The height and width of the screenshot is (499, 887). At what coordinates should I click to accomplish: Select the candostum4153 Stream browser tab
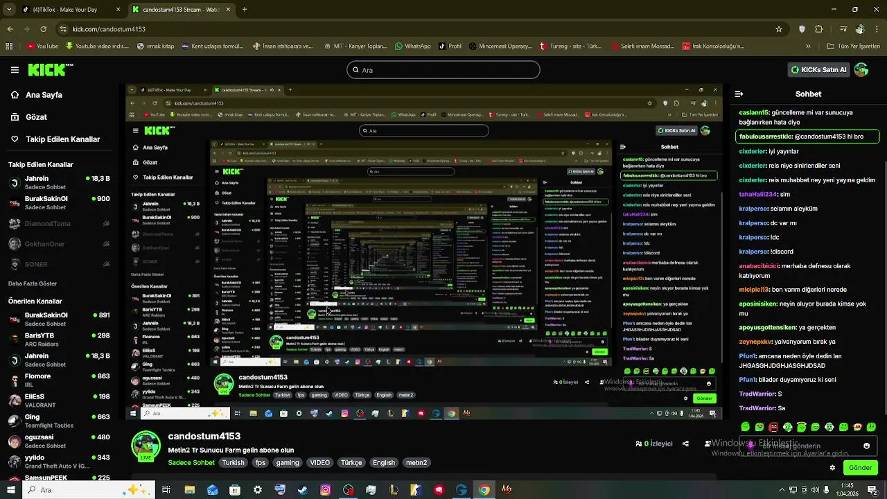tap(182, 10)
